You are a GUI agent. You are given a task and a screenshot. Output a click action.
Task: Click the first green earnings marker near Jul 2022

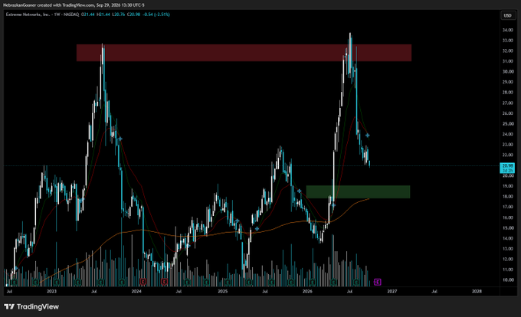(x=15, y=282)
